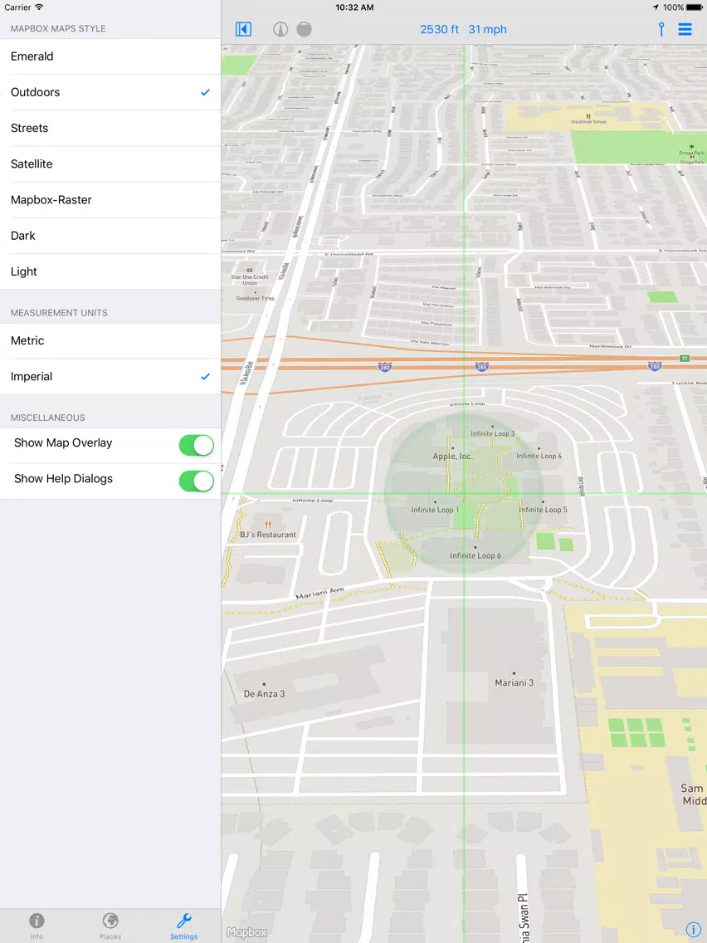Viewport: 707px width, 943px height.
Task: Tap the Infinite Loop 6 label
Action: [475, 555]
